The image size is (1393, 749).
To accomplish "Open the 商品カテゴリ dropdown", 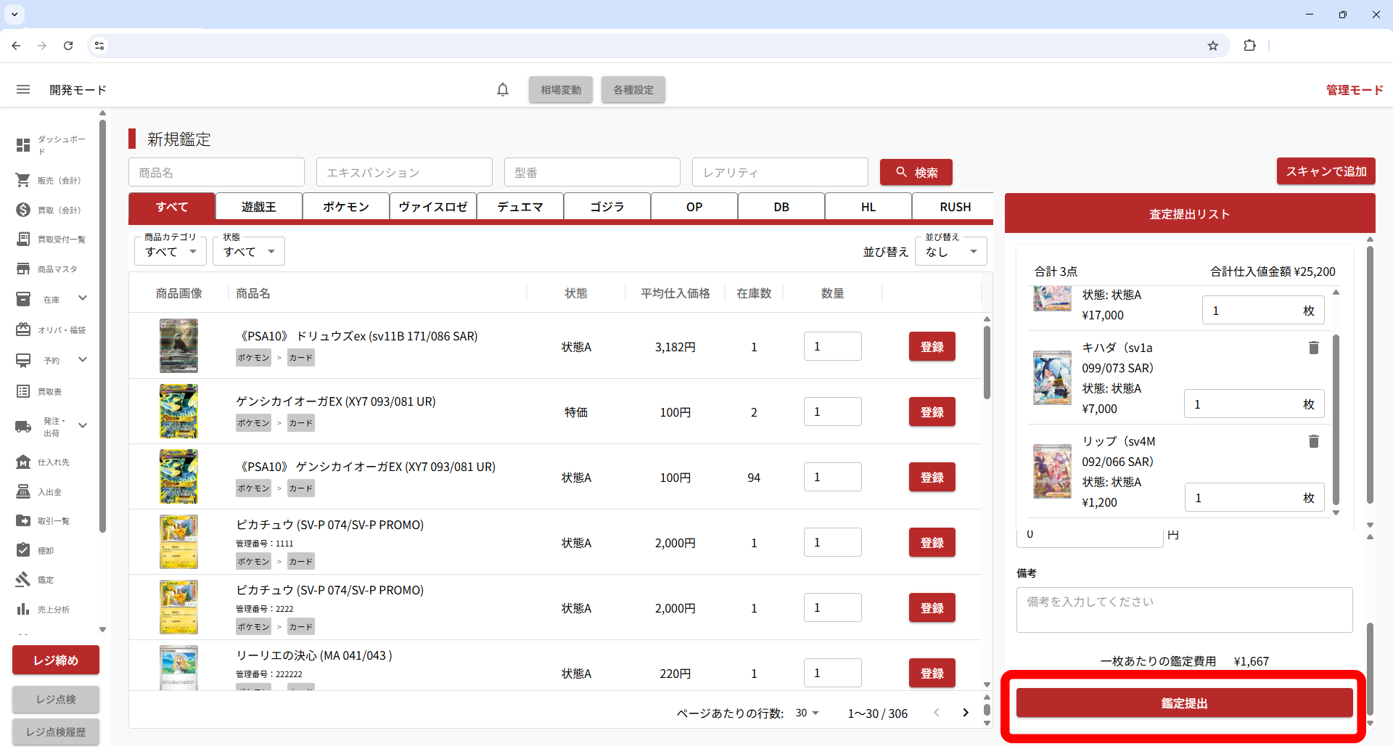I will (x=170, y=252).
